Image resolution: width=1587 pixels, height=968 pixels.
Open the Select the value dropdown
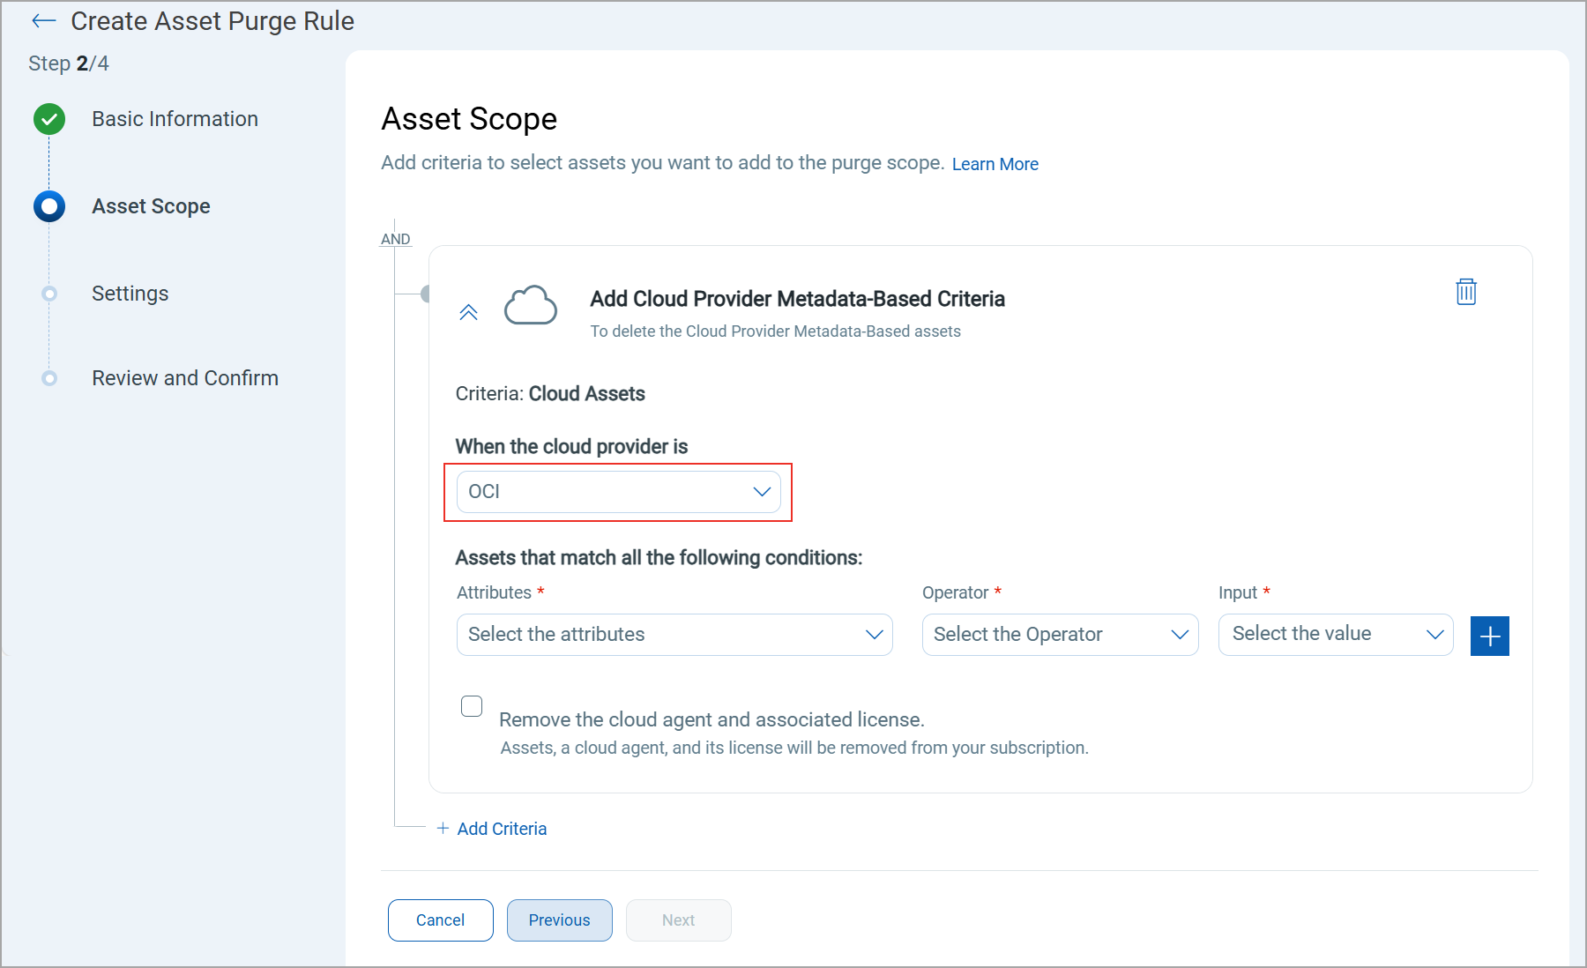1335,635
